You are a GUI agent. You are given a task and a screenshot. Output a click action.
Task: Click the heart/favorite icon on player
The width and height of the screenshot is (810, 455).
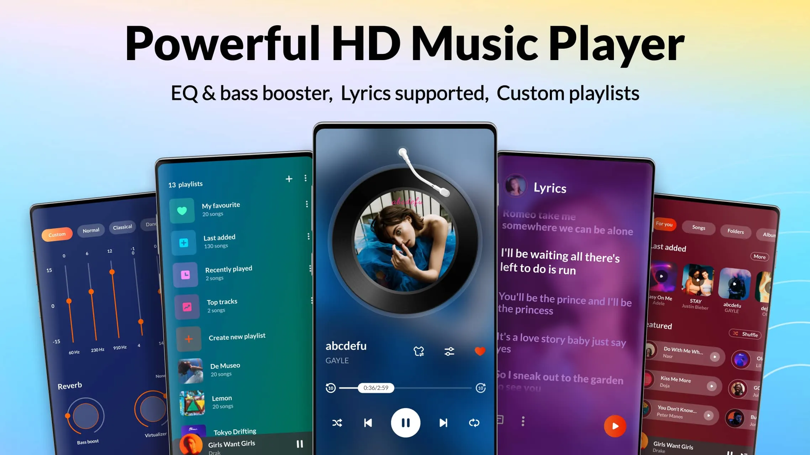click(x=479, y=351)
